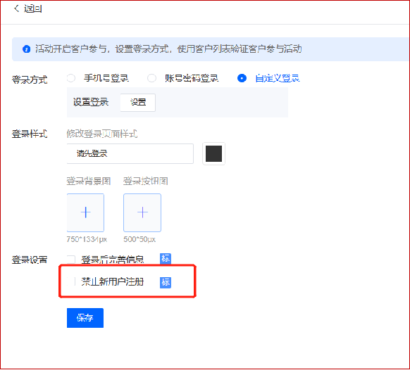
Task: Click the 设置登录 label text
Action: point(91,102)
